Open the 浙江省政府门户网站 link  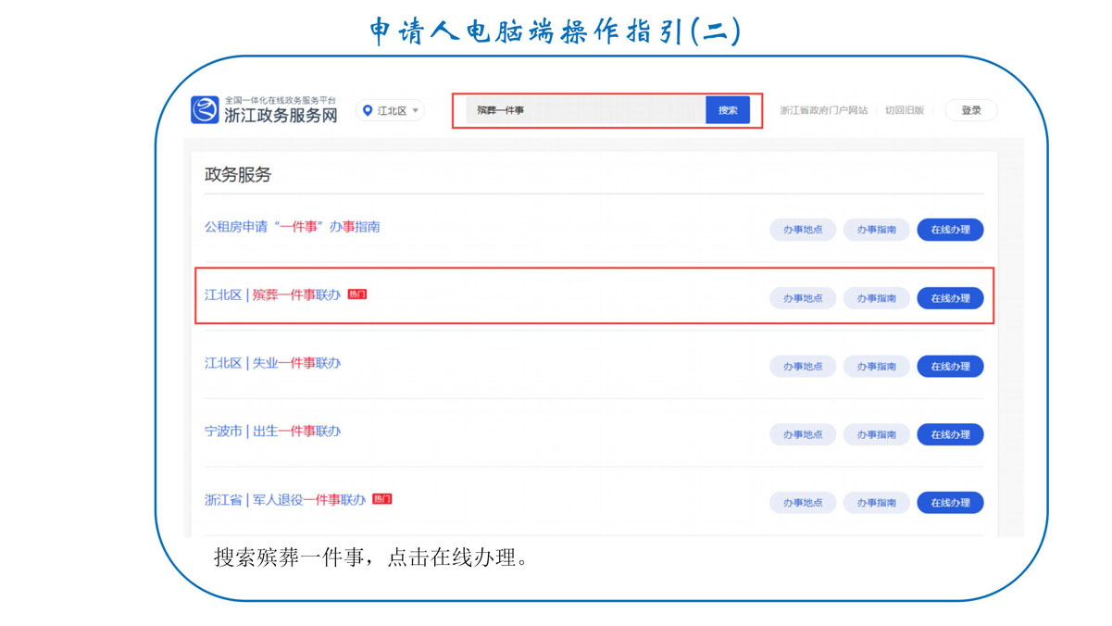point(823,110)
